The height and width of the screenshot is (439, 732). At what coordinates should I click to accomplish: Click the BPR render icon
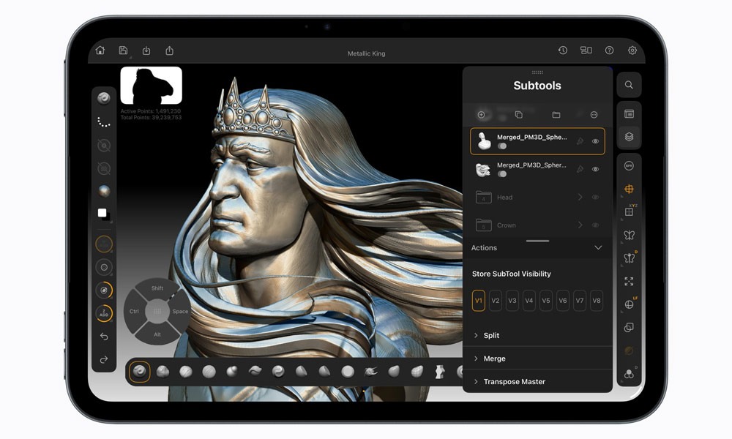[629, 165]
